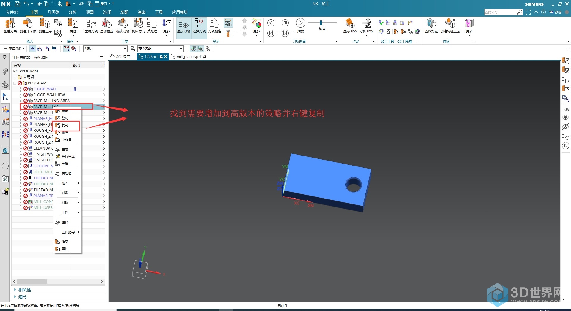The height and width of the screenshot is (311, 571).
Task: Click the 查找命令 search input field
Action: 500,12
